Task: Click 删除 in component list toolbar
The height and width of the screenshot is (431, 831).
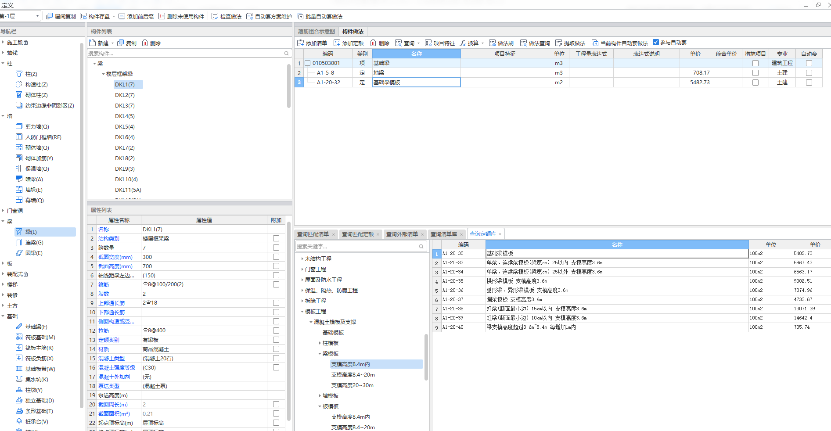Action: tap(151, 43)
